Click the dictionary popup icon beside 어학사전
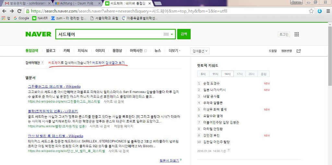The height and width of the screenshot is (165, 332). coord(146,51)
